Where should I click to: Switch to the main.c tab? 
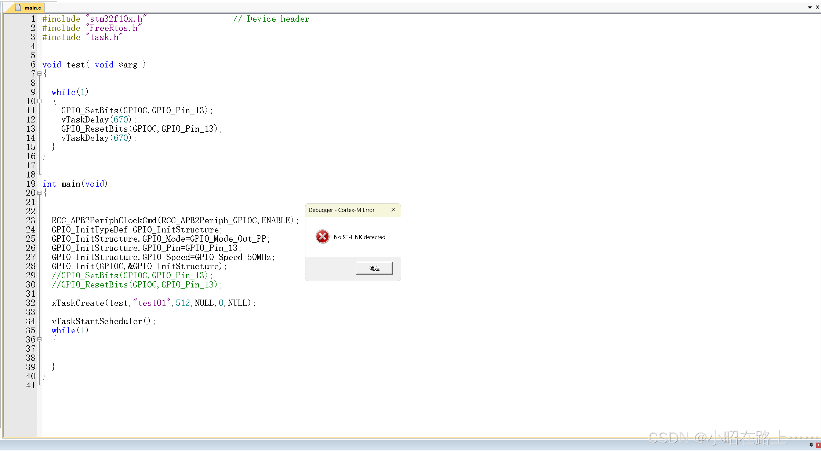click(32, 8)
